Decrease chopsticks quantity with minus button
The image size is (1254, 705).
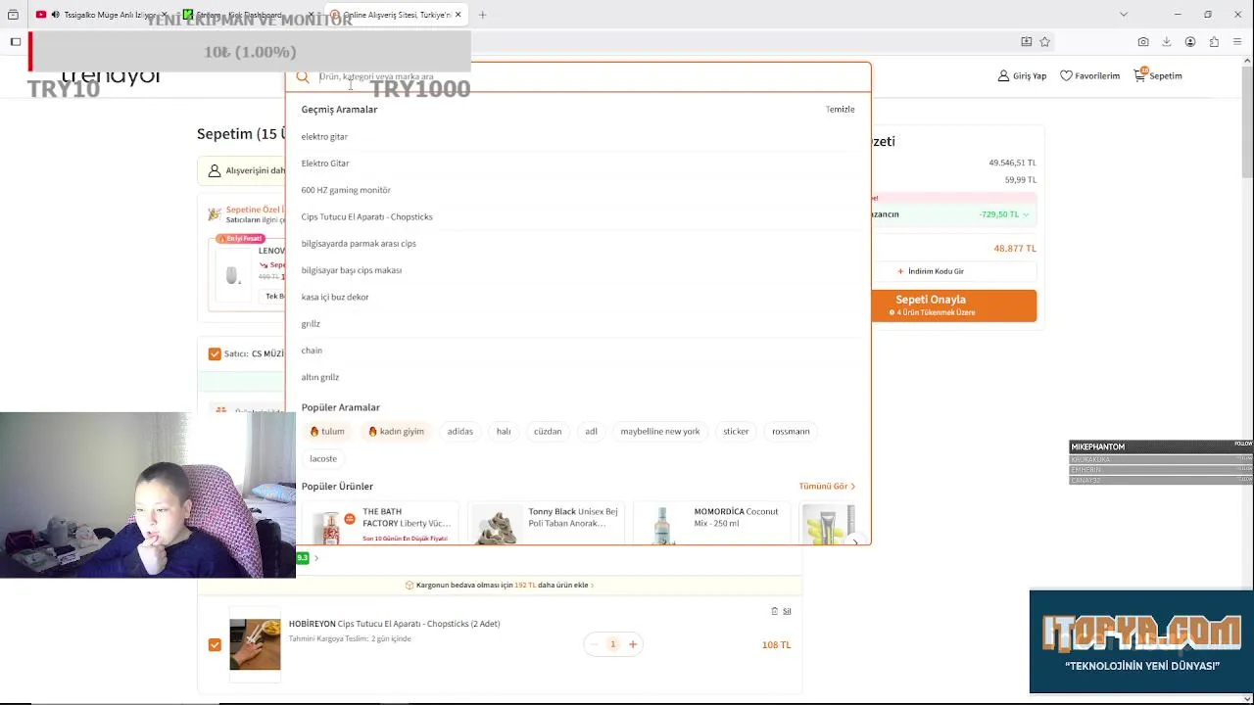(x=594, y=644)
